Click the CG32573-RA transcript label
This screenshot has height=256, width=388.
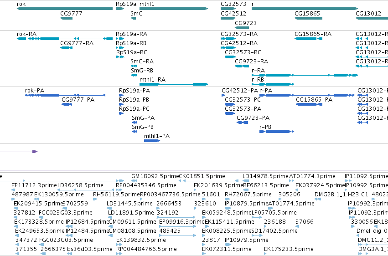pyautogui.click(x=239, y=34)
